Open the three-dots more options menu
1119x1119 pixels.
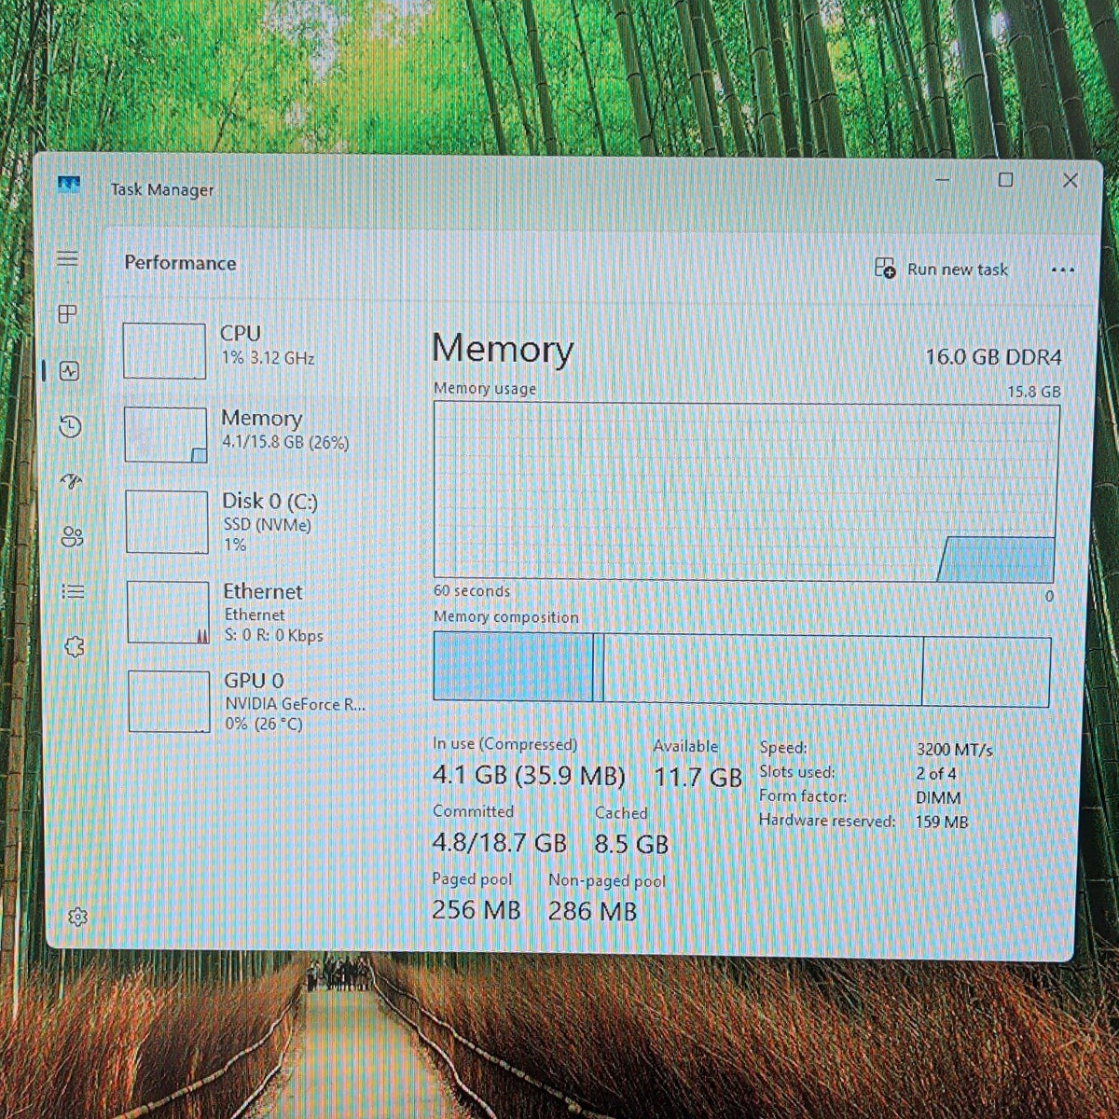1062,270
